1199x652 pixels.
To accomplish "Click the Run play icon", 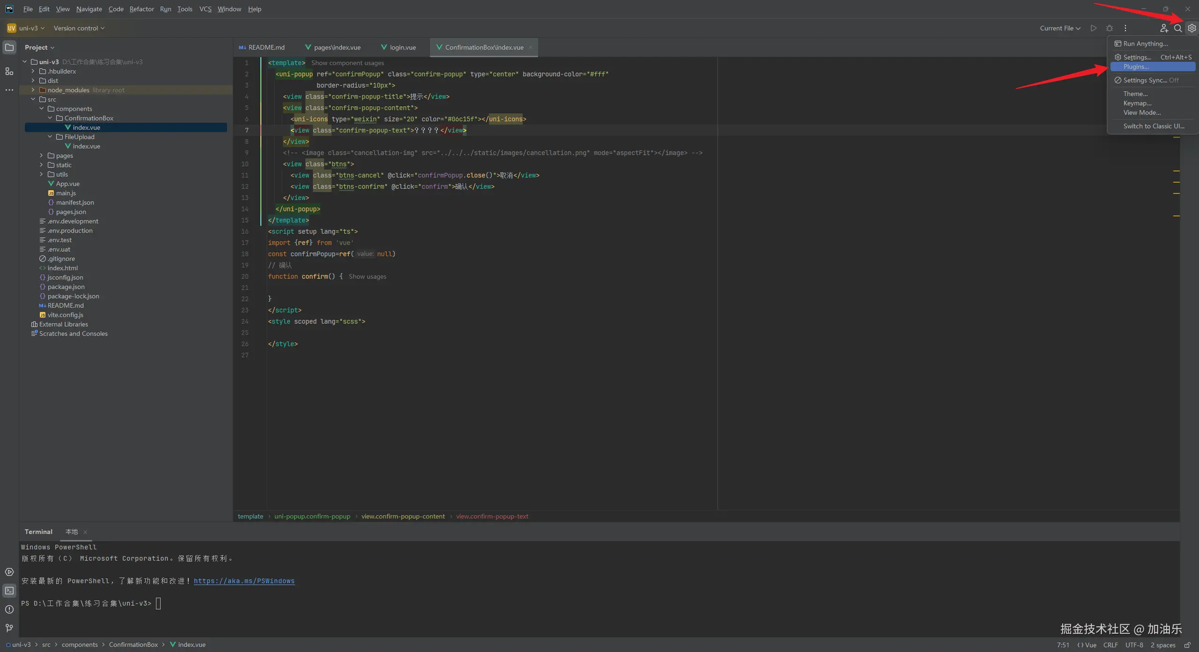I will click(x=1093, y=28).
